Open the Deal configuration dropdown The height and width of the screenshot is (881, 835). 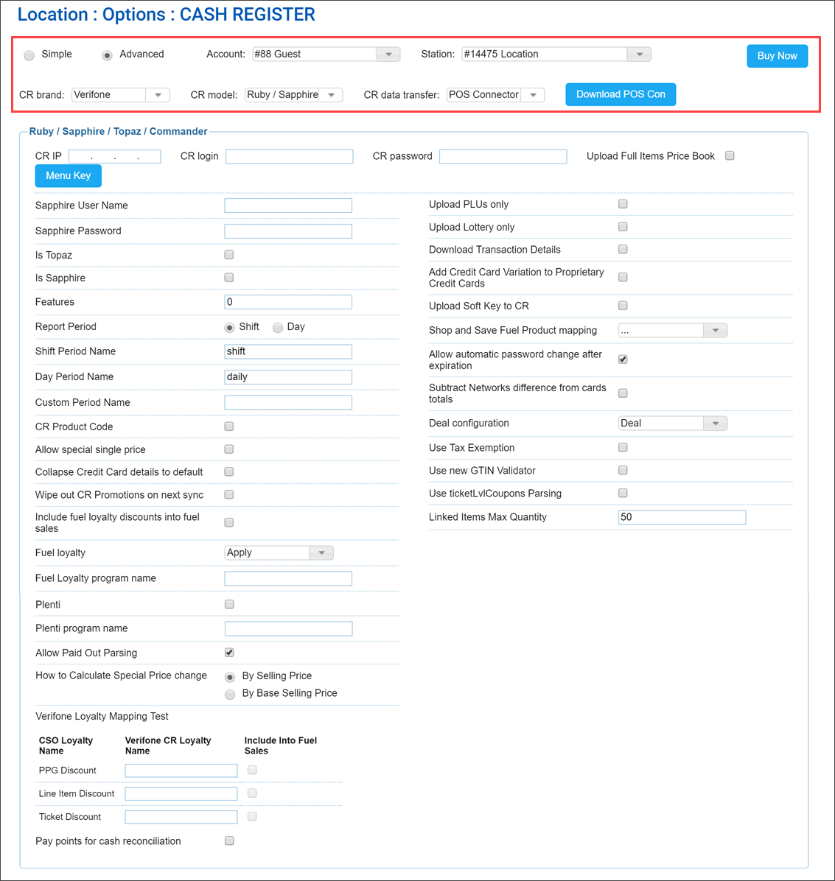click(673, 423)
